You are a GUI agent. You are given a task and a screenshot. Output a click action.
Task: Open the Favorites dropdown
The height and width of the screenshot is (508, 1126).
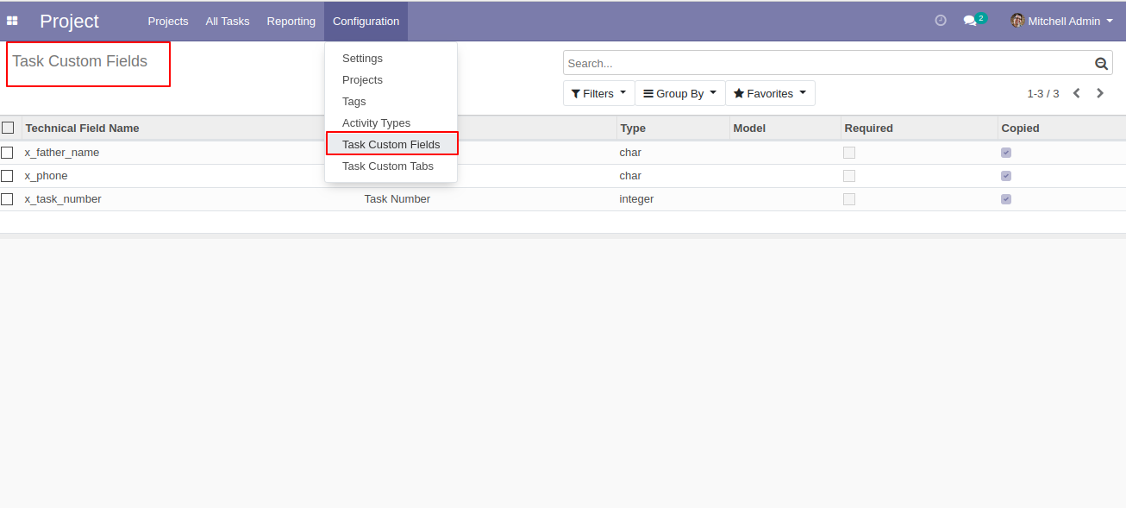click(770, 93)
